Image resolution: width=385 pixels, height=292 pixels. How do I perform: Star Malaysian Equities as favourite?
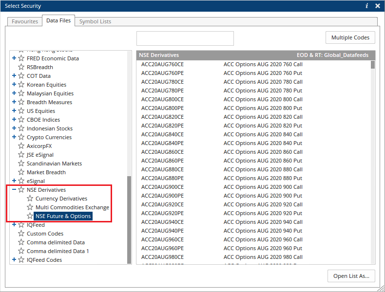pyautogui.click(x=21, y=93)
